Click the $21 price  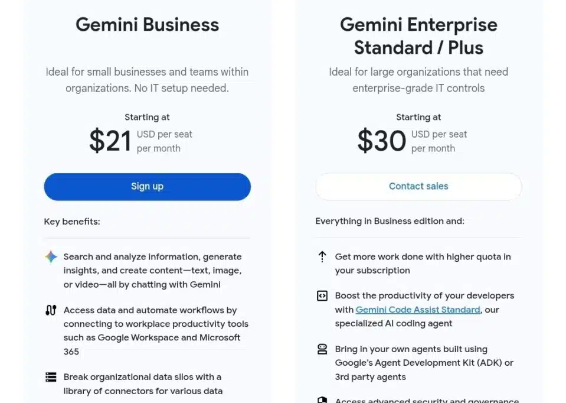[110, 141]
